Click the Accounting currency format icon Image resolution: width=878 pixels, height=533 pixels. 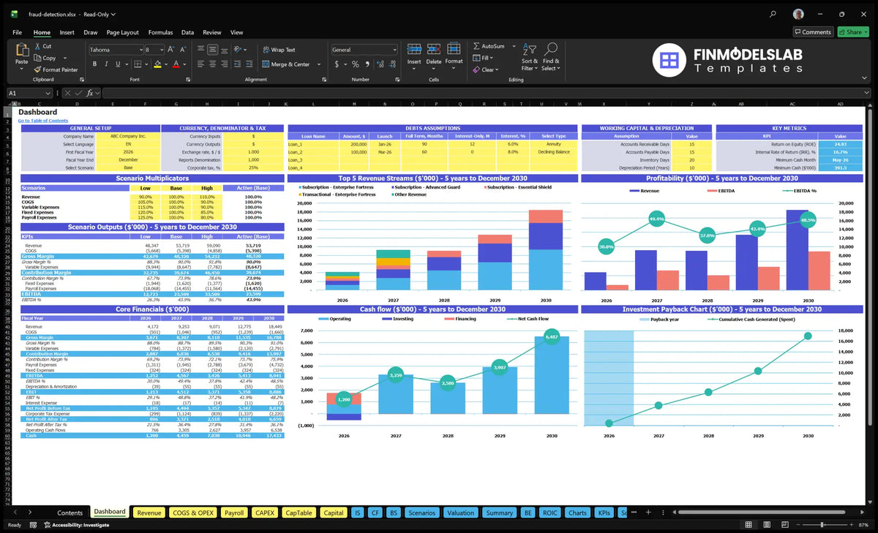click(337, 64)
